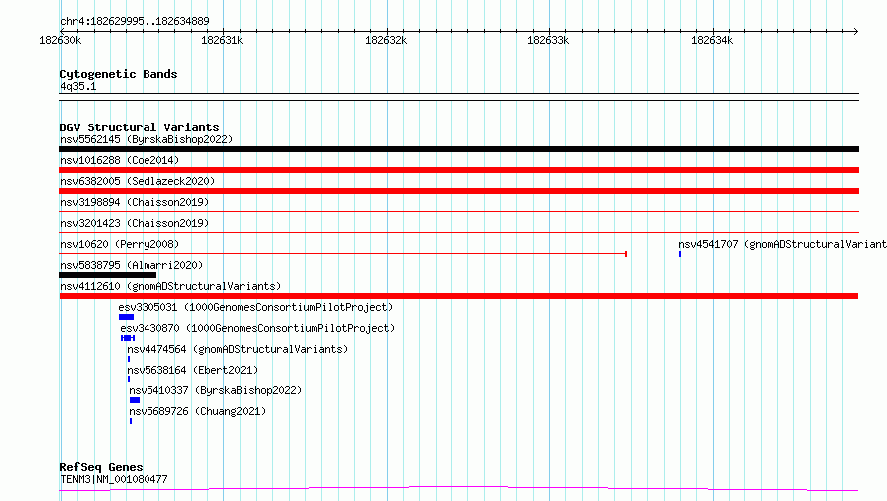The width and height of the screenshot is (887, 501).
Task: Select the Cytogenetic Bands track title
Action: [119, 74]
